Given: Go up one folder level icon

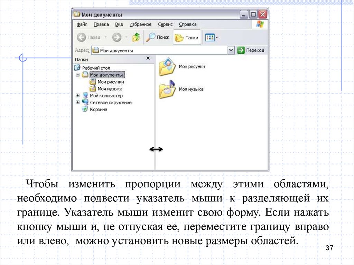Looking at the screenshot, I should point(136,37).
